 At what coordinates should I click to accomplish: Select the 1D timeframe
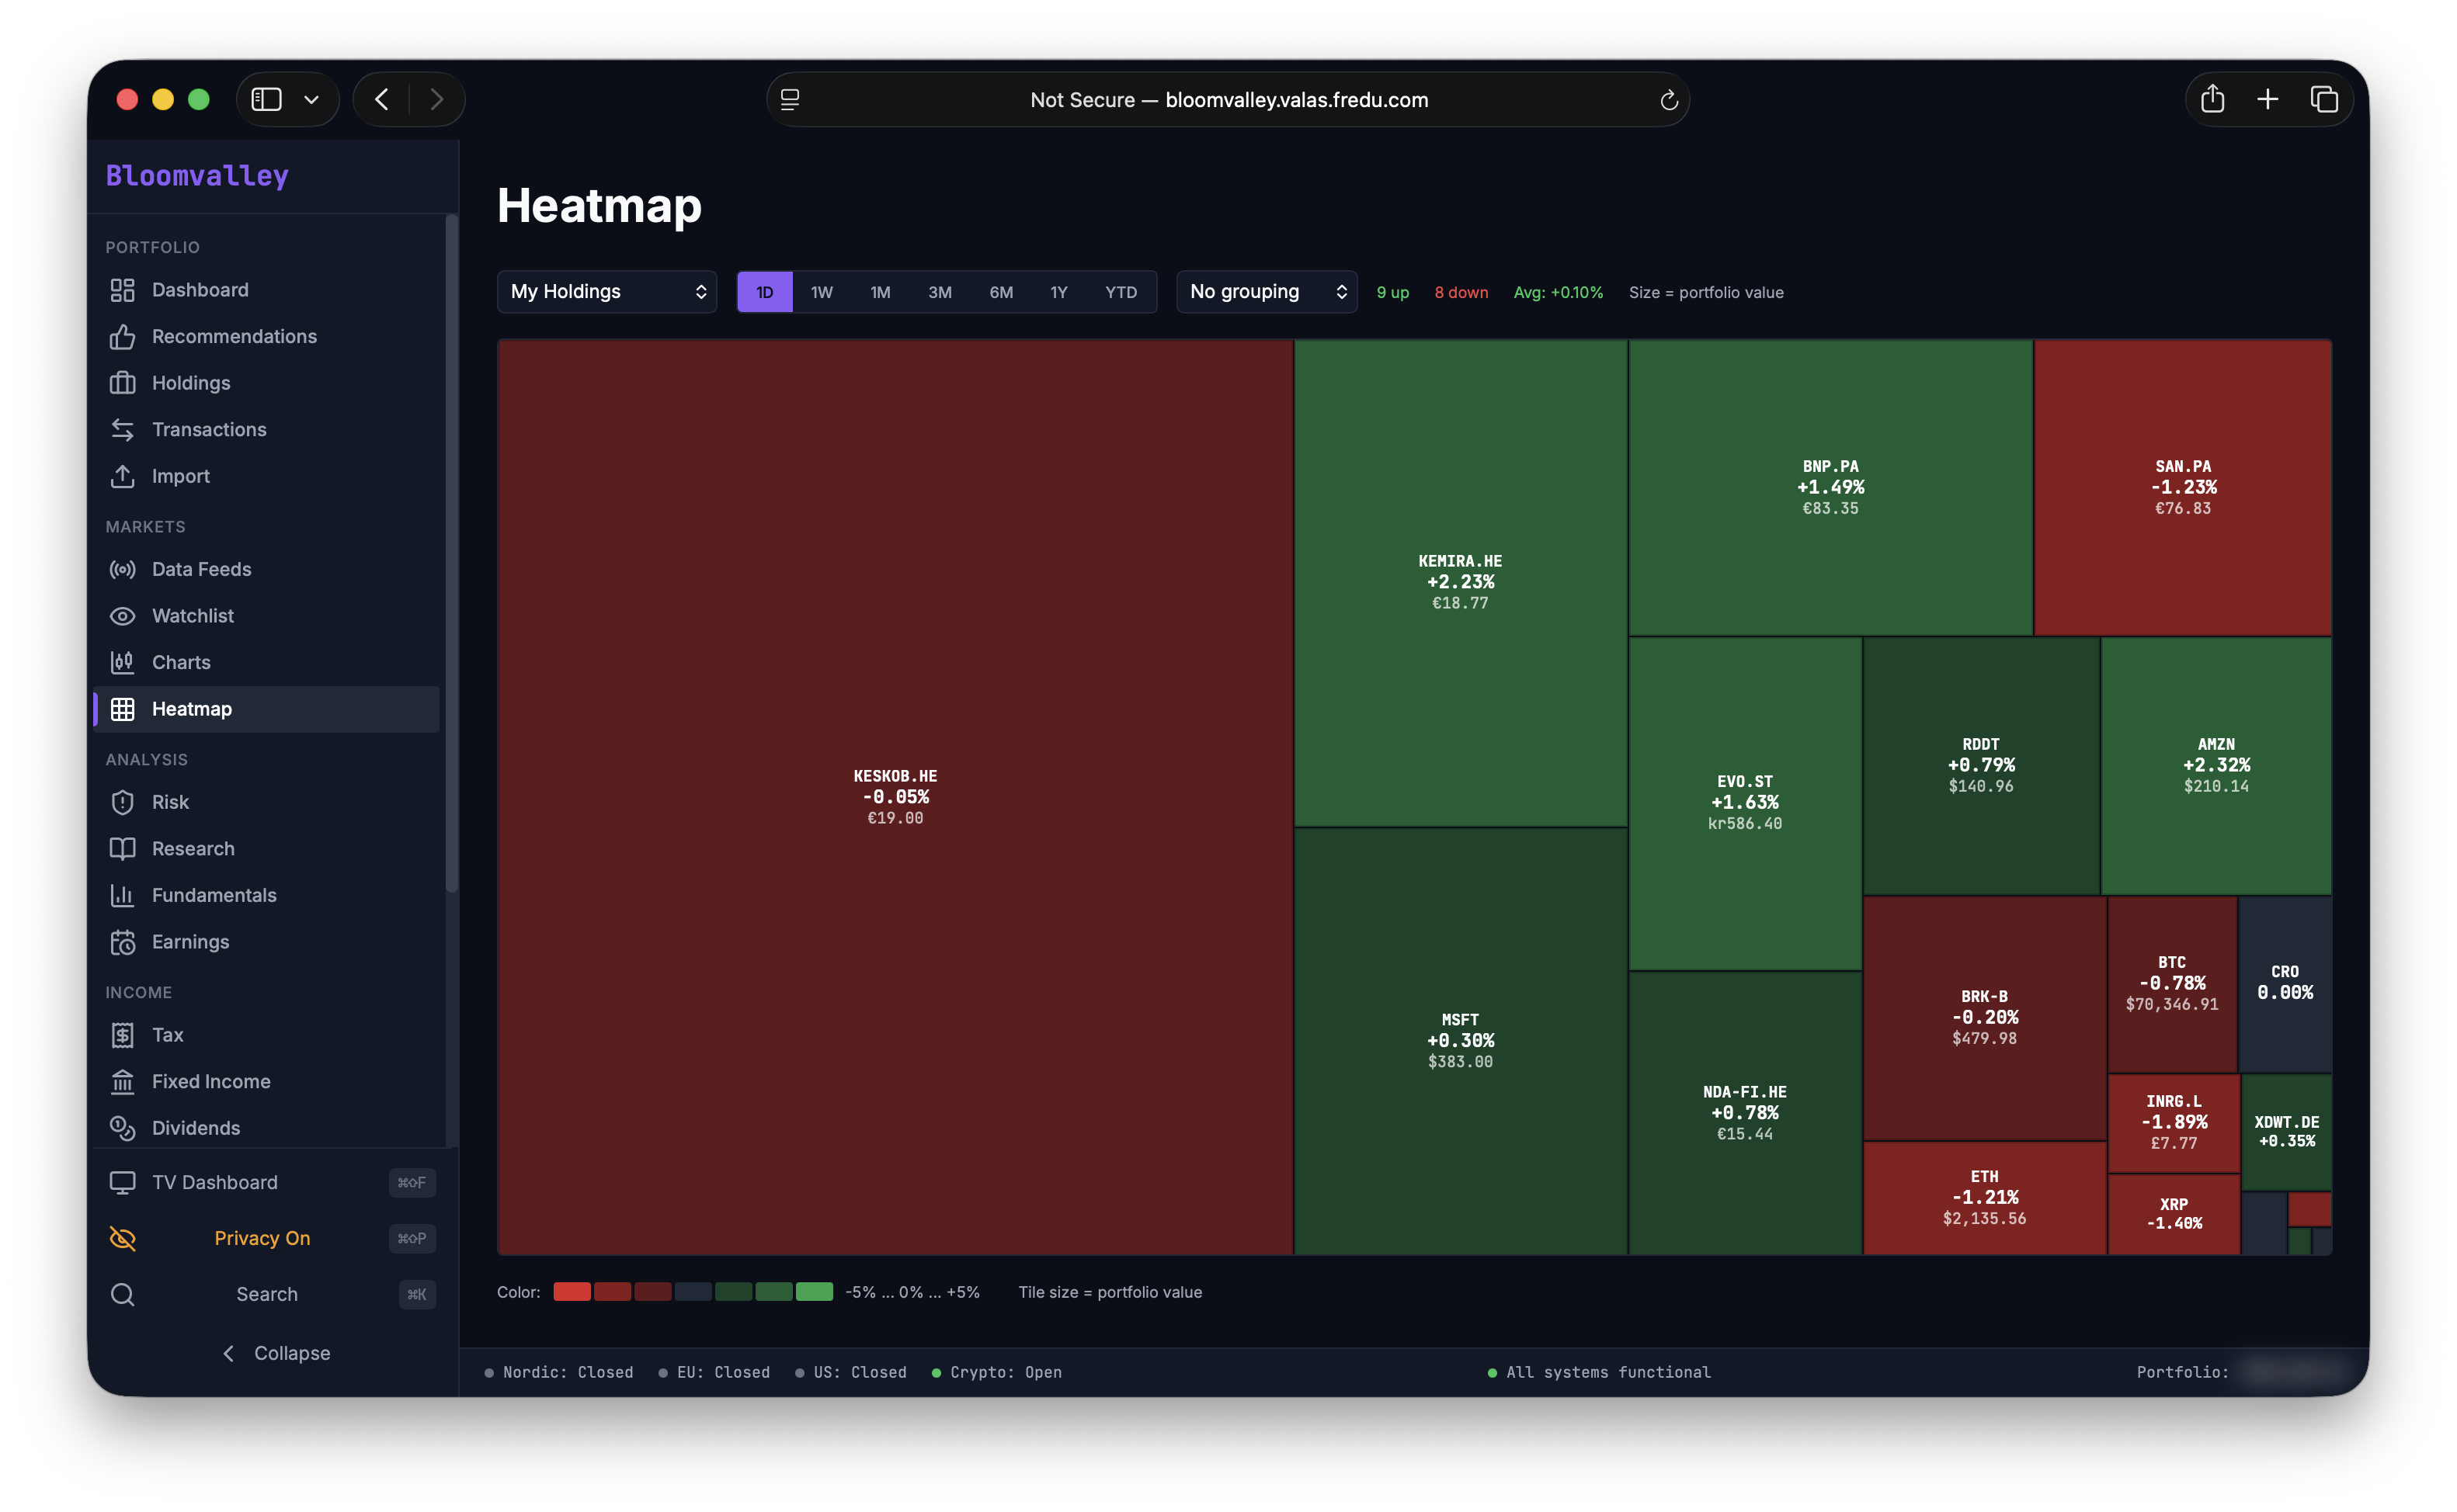point(764,292)
